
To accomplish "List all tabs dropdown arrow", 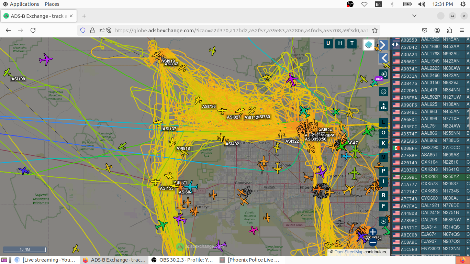I will [x=414, y=16].
